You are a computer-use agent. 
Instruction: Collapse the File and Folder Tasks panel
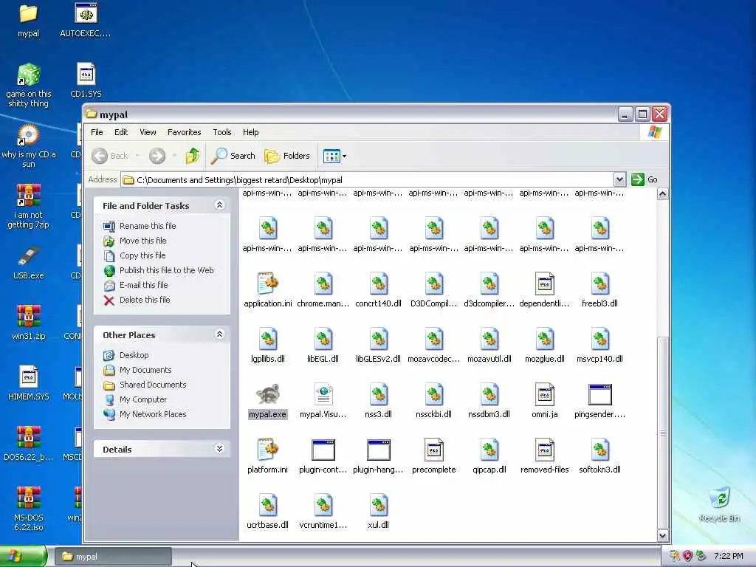point(219,205)
